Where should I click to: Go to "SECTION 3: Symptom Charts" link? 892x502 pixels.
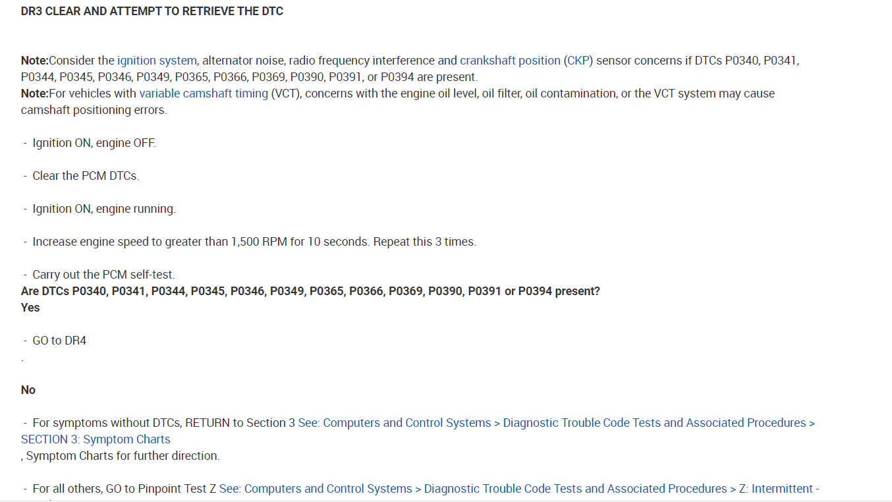pos(96,439)
